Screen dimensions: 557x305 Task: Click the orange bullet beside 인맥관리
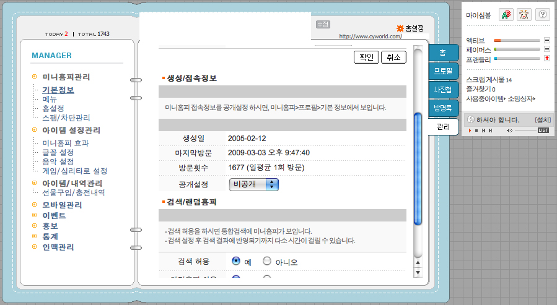click(x=35, y=247)
